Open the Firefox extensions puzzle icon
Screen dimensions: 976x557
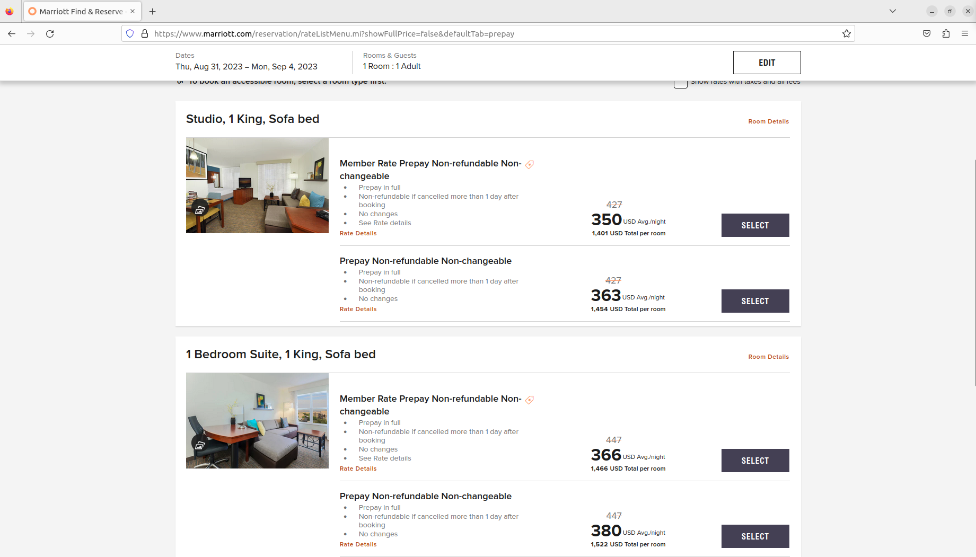click(x=946, y=33)
